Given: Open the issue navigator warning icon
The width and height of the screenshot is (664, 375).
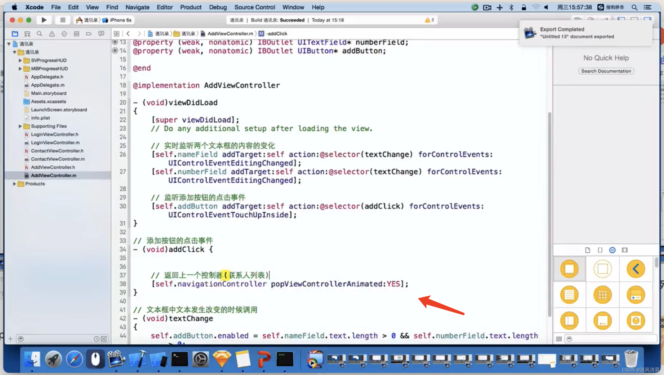Looking at the screenshot, I should (x=51, y=34).
